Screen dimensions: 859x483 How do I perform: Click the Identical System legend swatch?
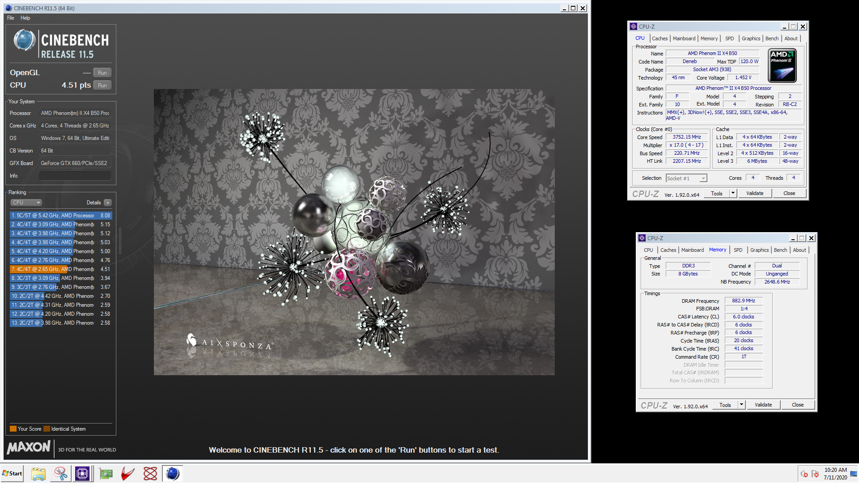pos(47,429)
